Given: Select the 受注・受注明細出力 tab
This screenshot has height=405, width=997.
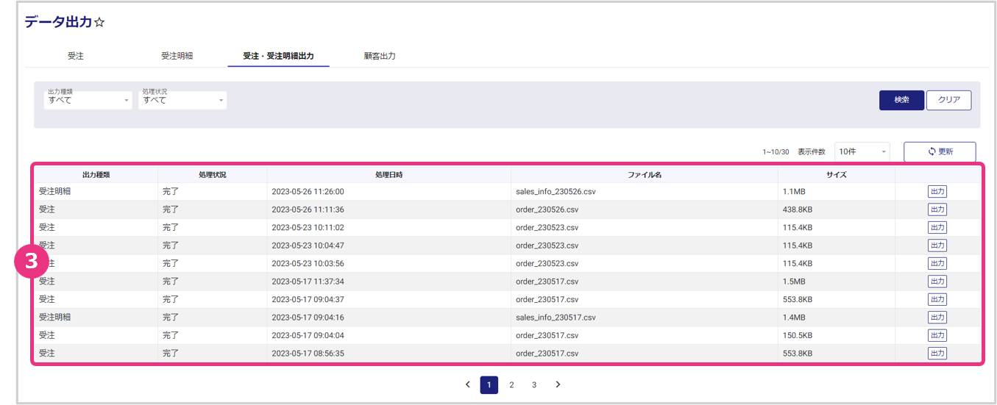Looking at the screenshot, I should [x=278, y=56].
